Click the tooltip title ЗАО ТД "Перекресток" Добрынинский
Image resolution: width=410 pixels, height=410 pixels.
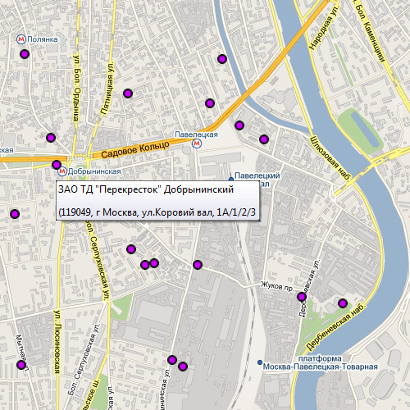pos(146,189)
